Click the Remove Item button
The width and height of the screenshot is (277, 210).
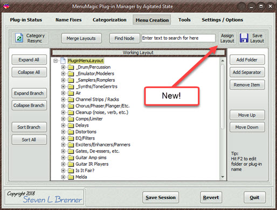tap(247, 85)
